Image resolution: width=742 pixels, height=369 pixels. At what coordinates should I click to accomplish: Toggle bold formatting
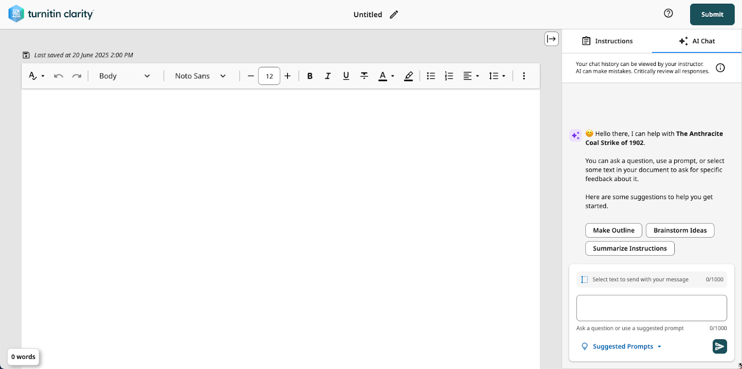click(x=310, y=76)
